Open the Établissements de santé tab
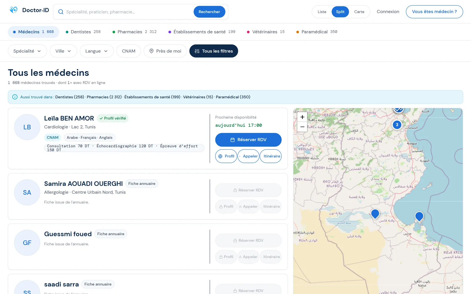This screenshot has width=471, height=294. 202,32
